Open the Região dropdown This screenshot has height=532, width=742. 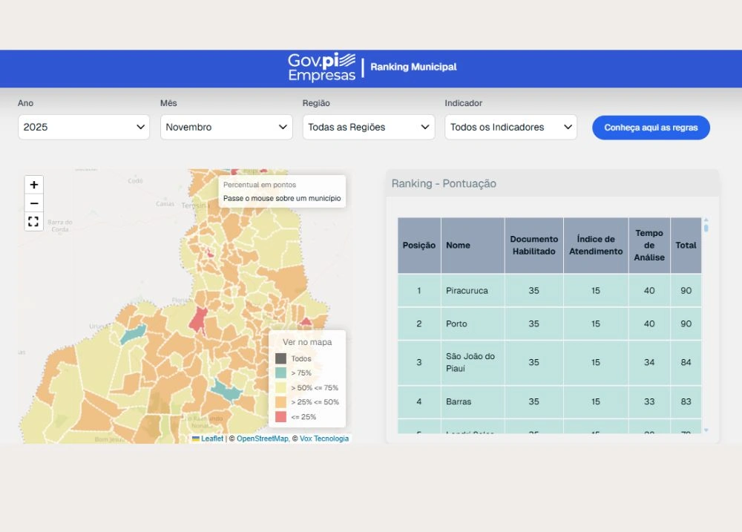[369, 127]
